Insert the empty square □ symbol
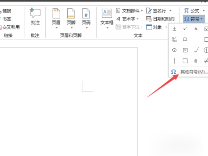The image size is (208, 156). pos(185,61)
